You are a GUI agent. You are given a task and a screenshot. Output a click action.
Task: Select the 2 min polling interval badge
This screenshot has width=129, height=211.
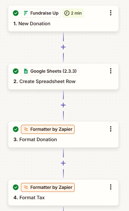coord(73,13)
